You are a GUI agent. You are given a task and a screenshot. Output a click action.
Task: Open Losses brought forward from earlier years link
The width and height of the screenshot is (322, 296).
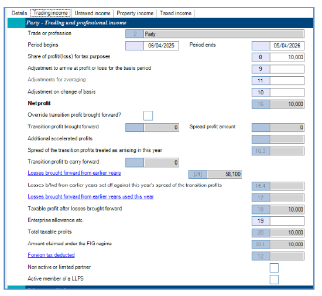(74, 173)
